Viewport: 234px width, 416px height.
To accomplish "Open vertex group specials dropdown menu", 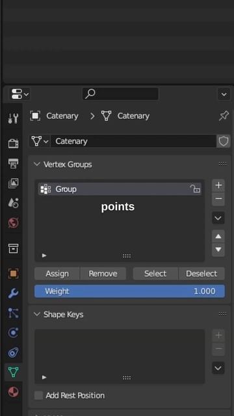I will point(218,218).
